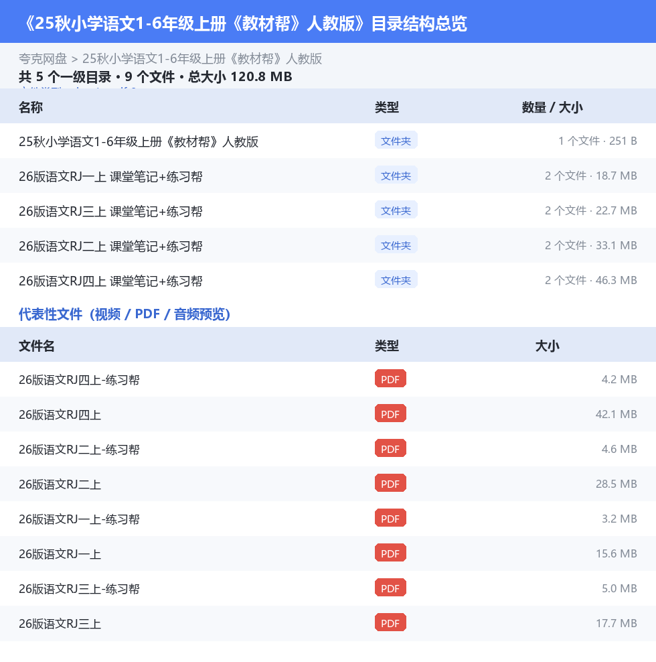
Task: Select the 17.7 MB file 26版语文RJ三上
Action: click(328, 623)
